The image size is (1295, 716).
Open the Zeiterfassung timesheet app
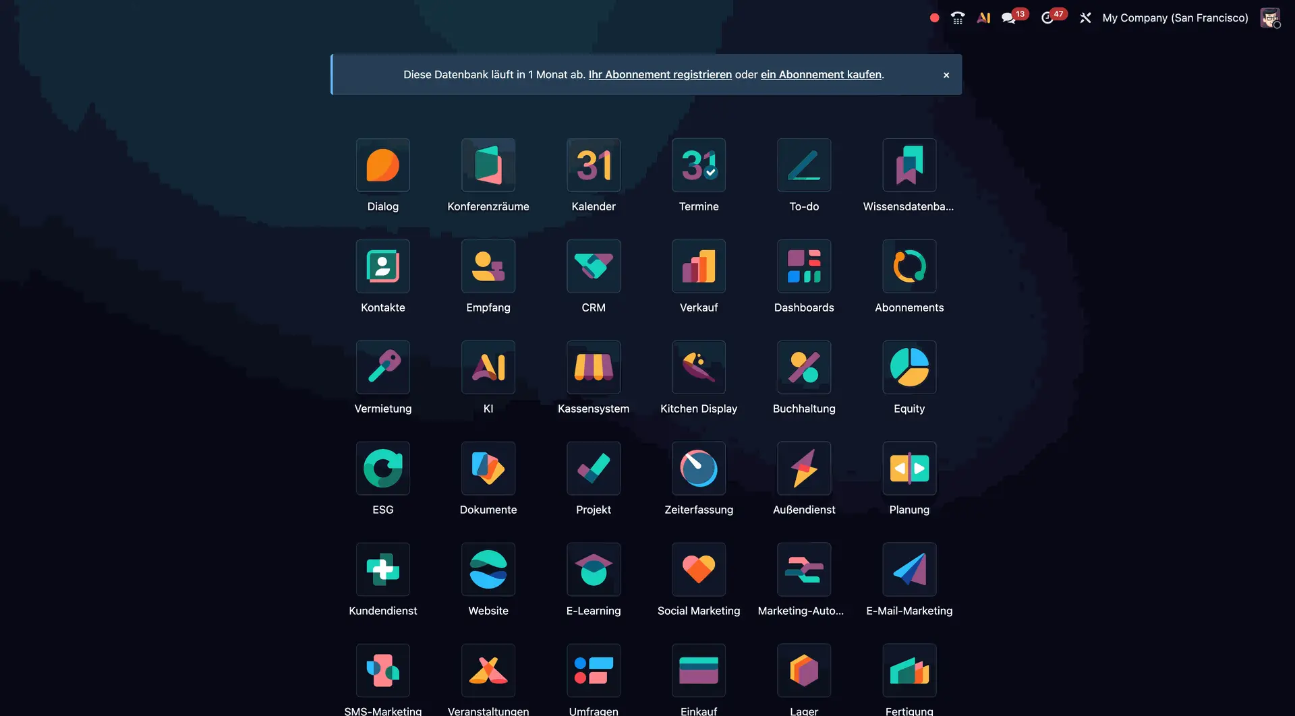(698, 468)
